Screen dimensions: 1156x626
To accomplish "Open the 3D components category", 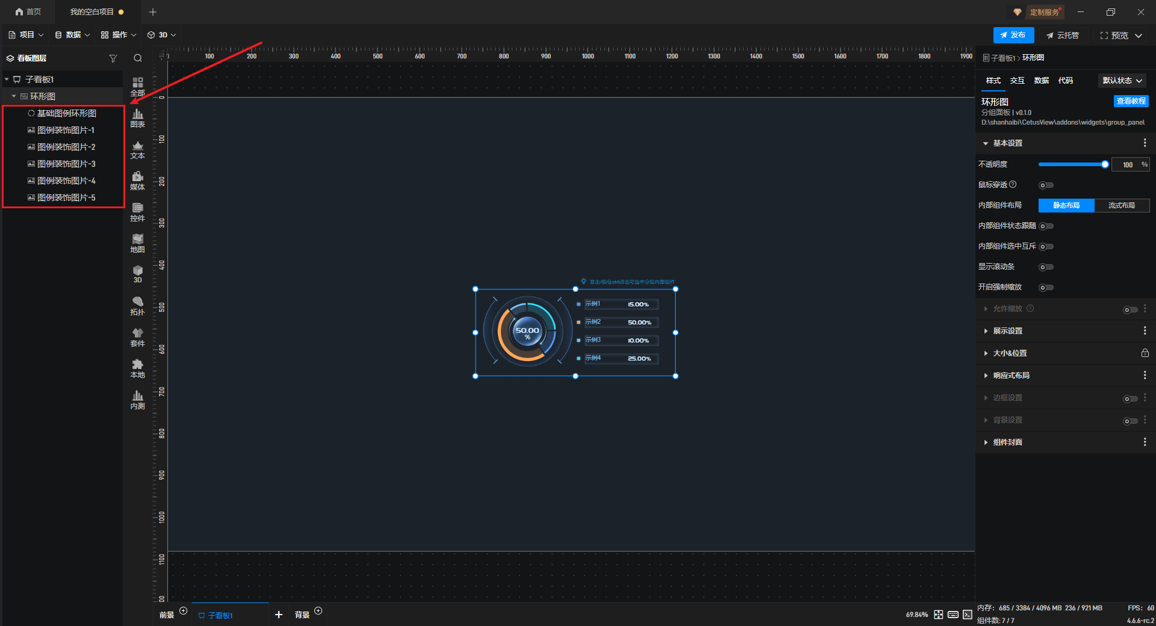I will pyautogui.click(x=138, y=274).
